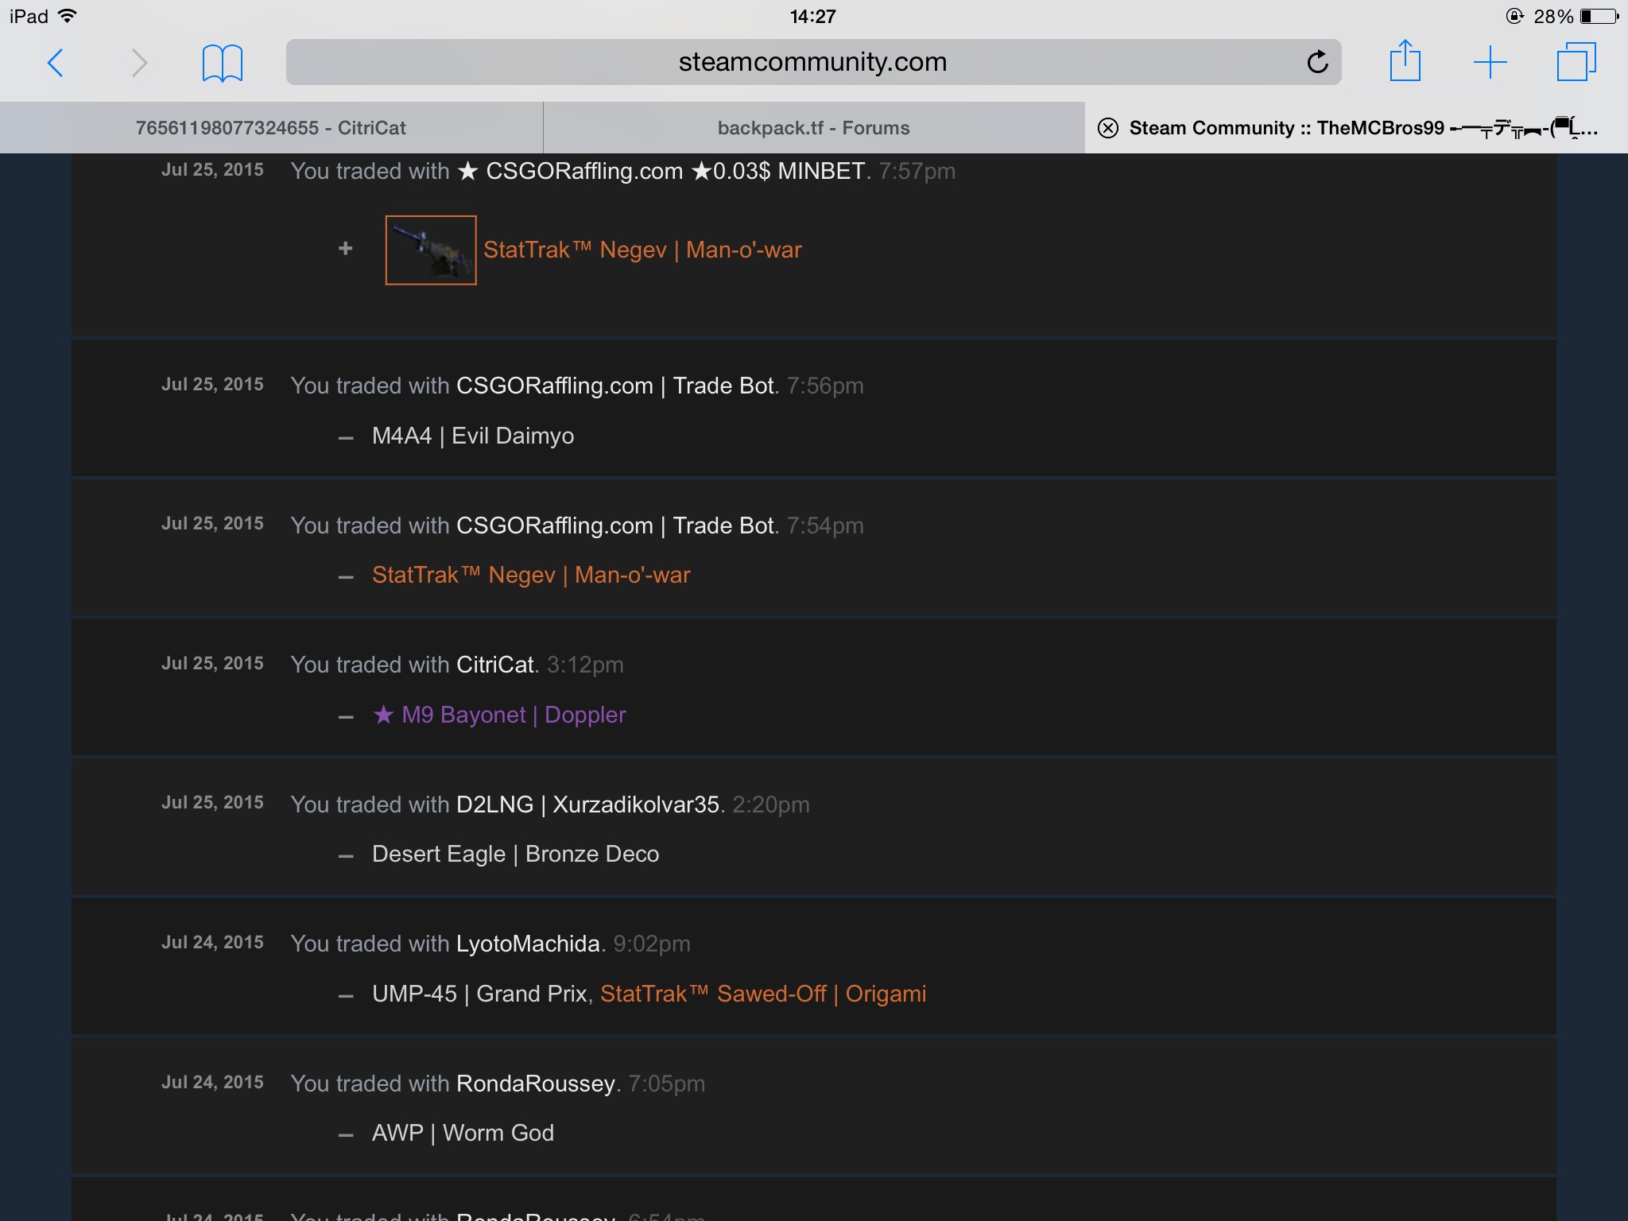Viewport: 1628px width, 1221px height.
Task: Open the AWP Worm God item
Action: click(463, 1134)
